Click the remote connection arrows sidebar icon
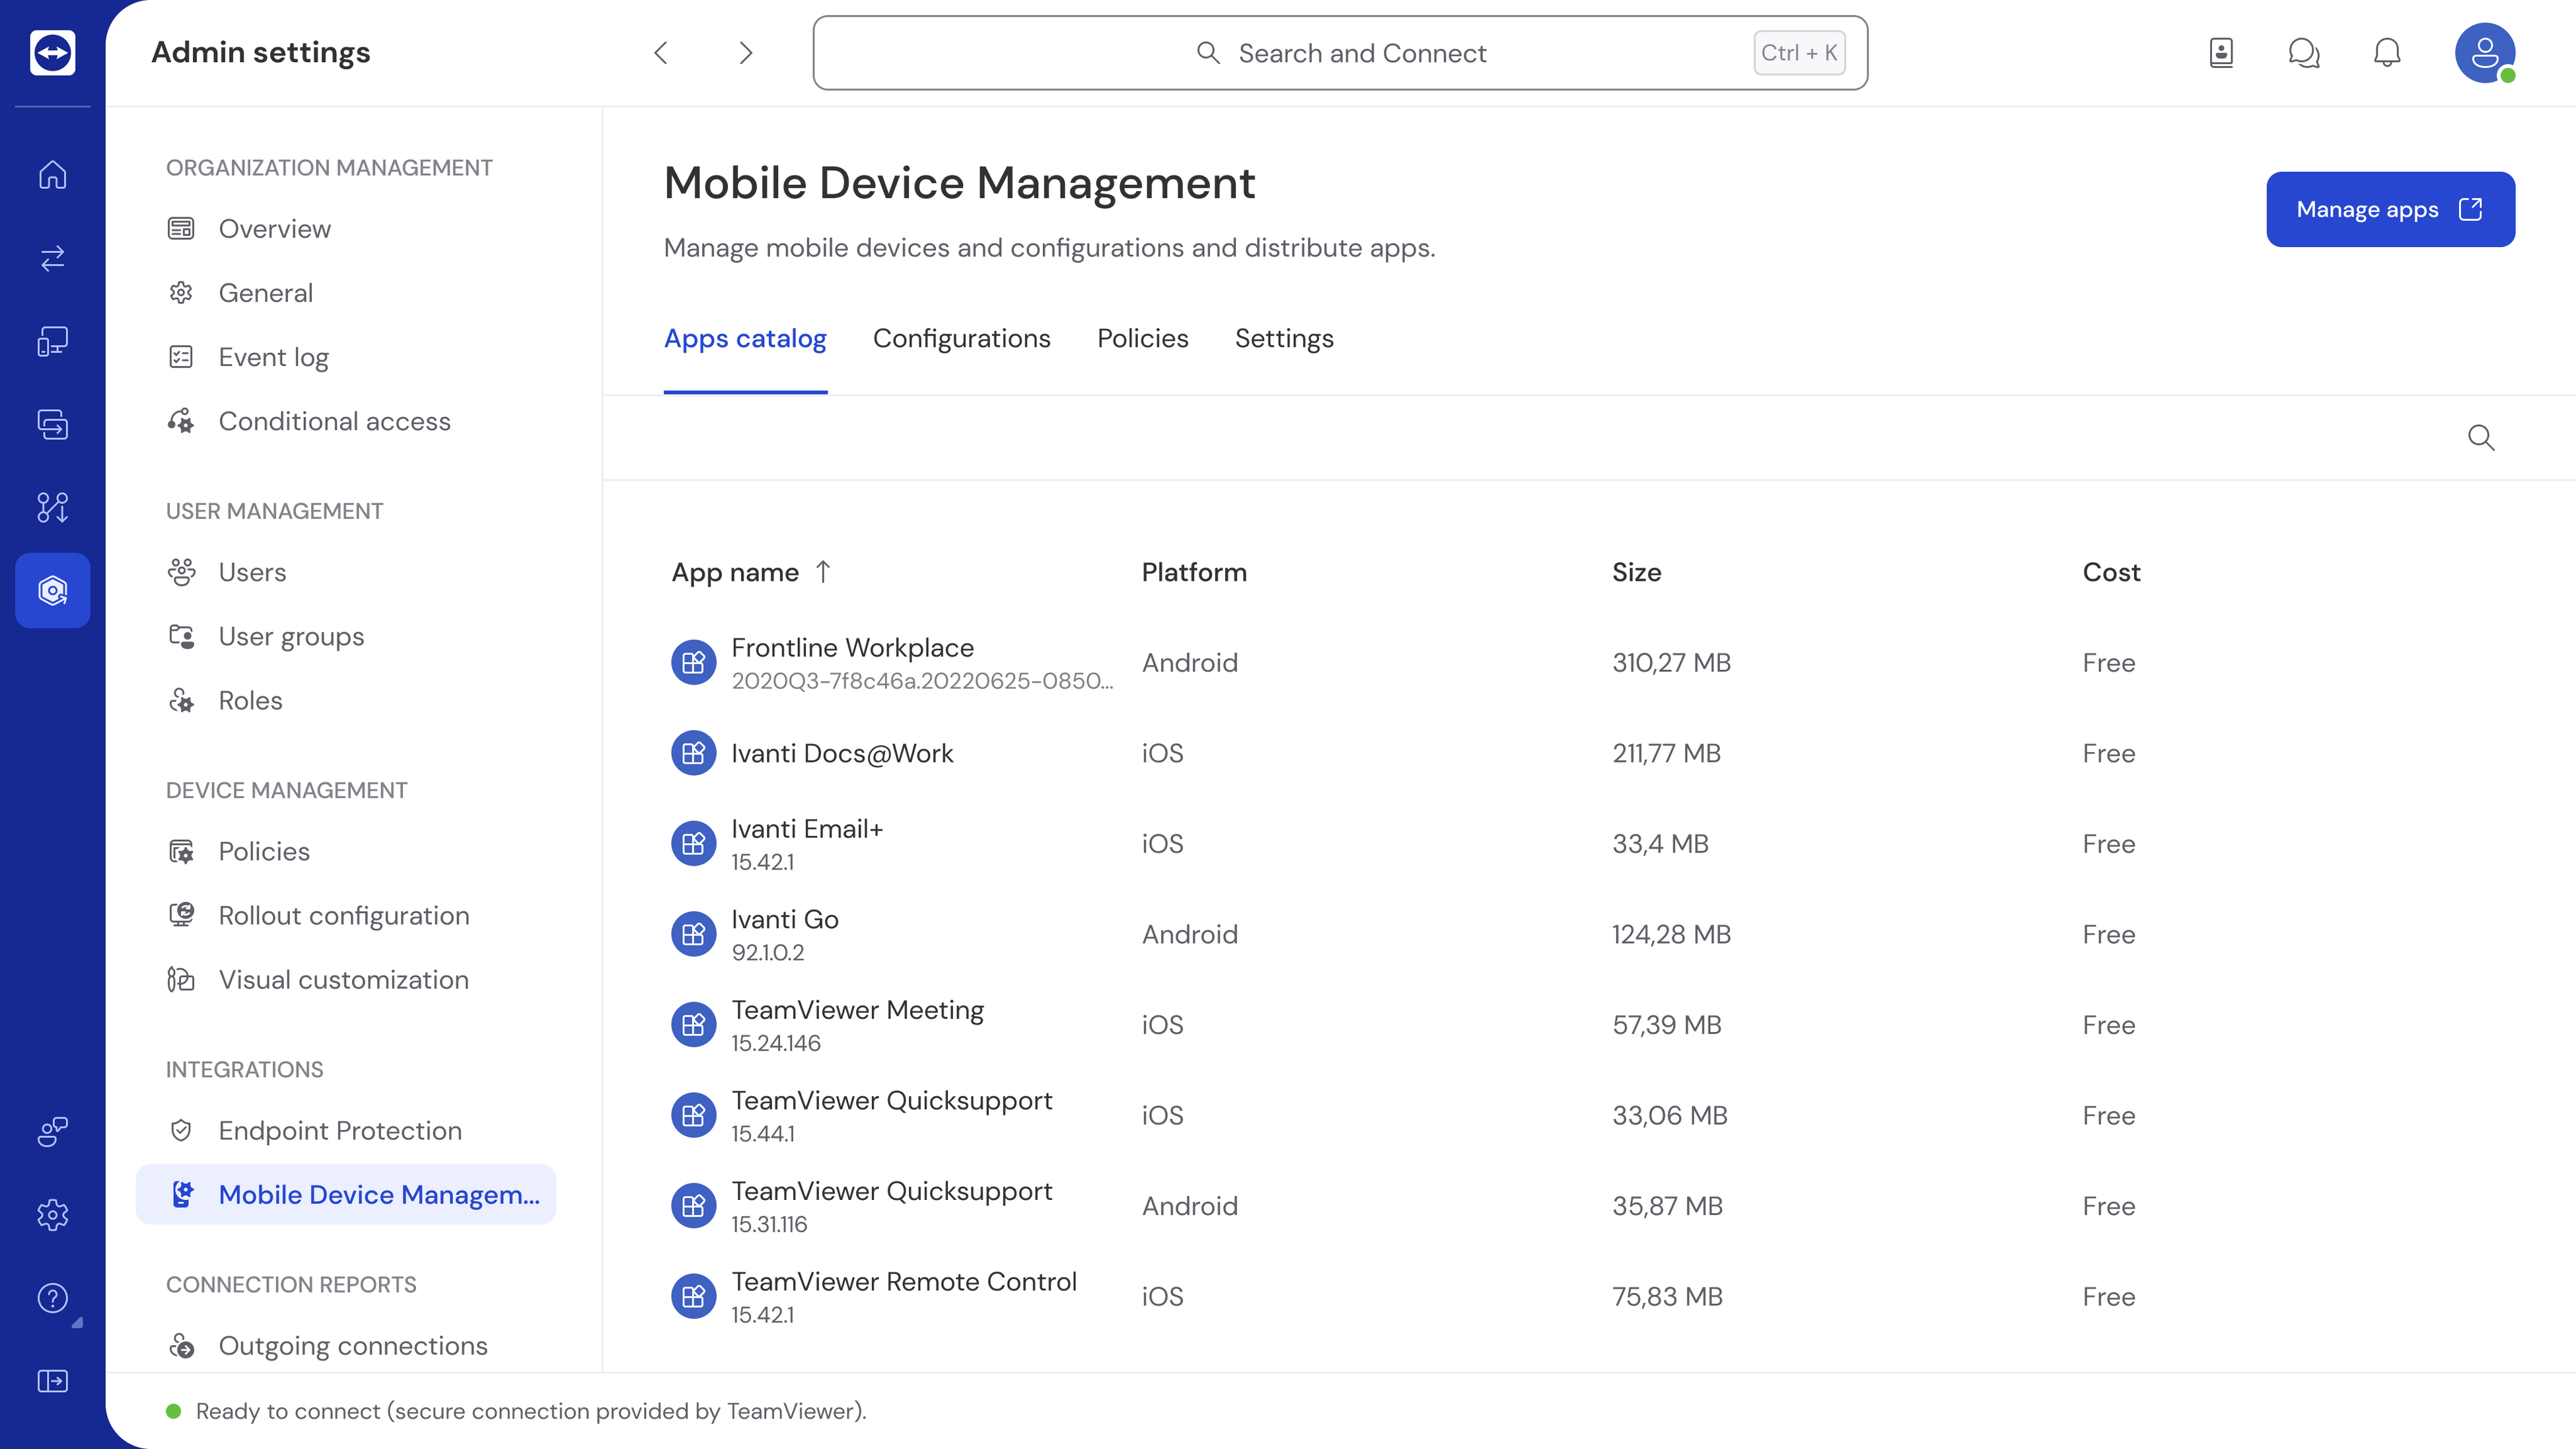2576x1449 pixels. [x=52, y=258]
